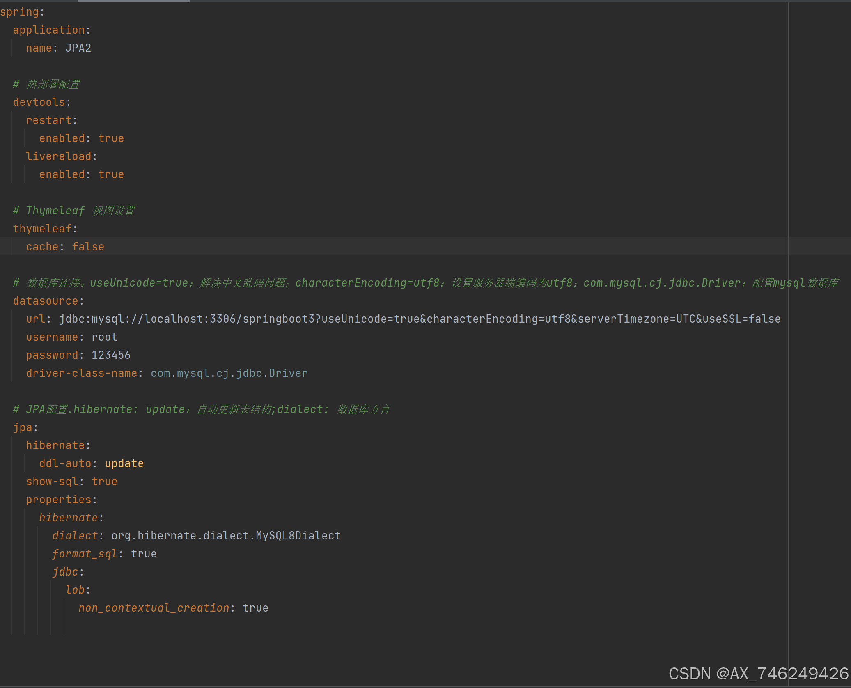851x688 pixels.
Task: Click the non_contextual_creation value true
Action: (x=255, y=608)
